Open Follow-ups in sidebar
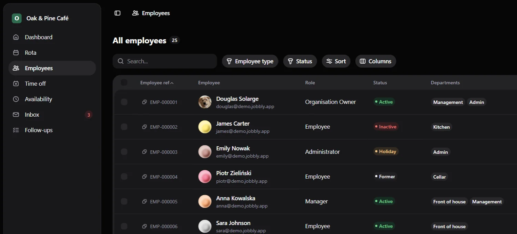517x234 pixels. click(x=52, y=130)
